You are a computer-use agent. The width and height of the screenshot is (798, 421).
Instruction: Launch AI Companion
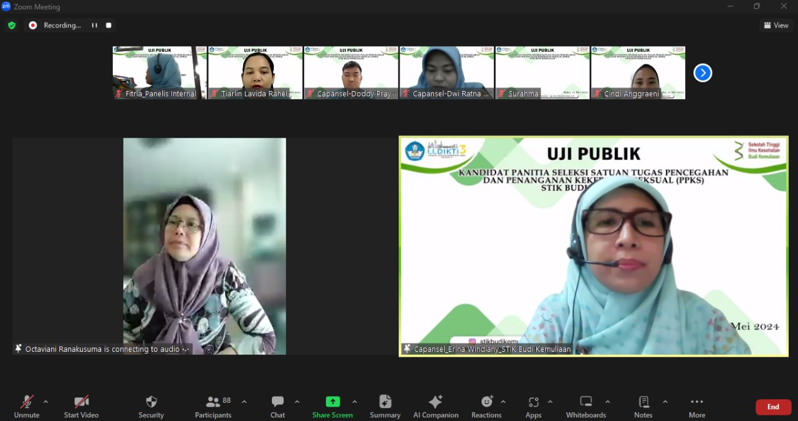(436, 407)
